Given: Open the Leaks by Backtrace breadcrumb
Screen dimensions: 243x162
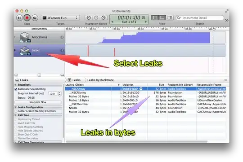Looking at the screenshot, I should pyautogui.click(x=100, y=80).
